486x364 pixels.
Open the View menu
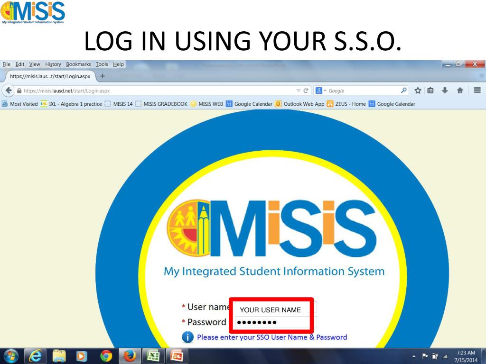[x=34, y=64]
